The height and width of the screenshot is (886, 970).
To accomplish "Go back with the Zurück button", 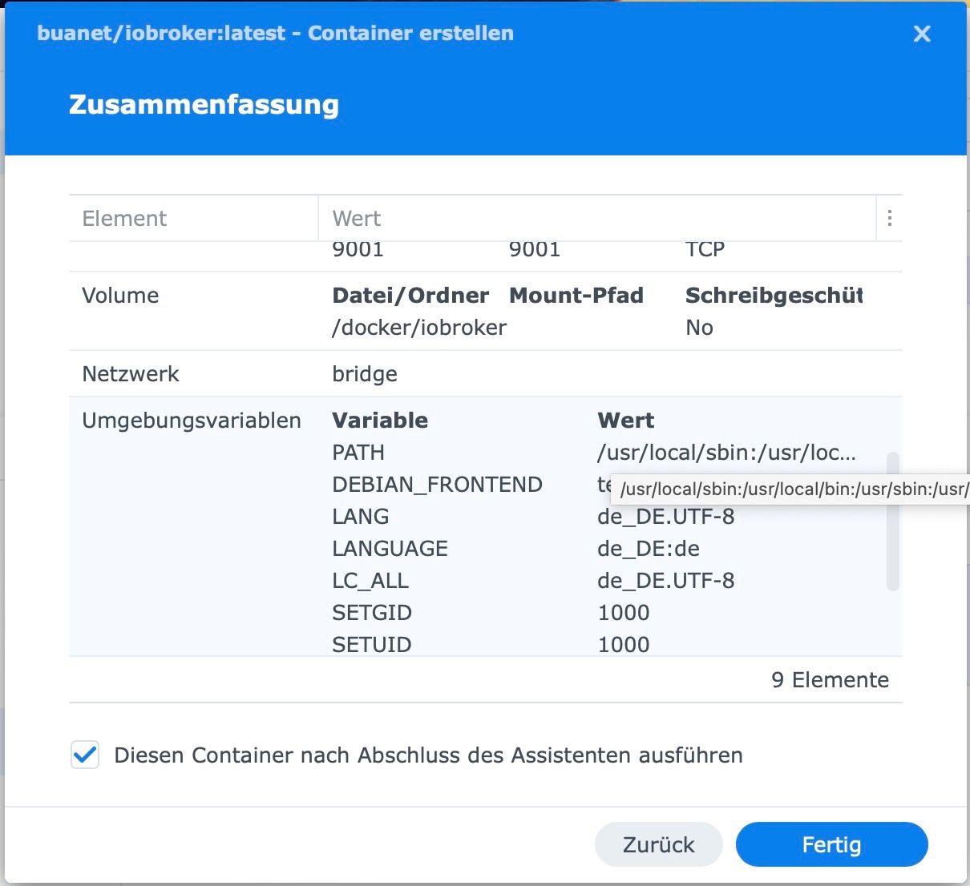I will click(x=658, y=844).
